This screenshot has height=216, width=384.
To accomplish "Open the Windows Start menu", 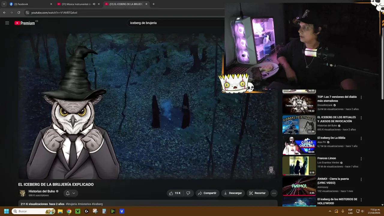I will pyautogui.click(x=6, y=211).
